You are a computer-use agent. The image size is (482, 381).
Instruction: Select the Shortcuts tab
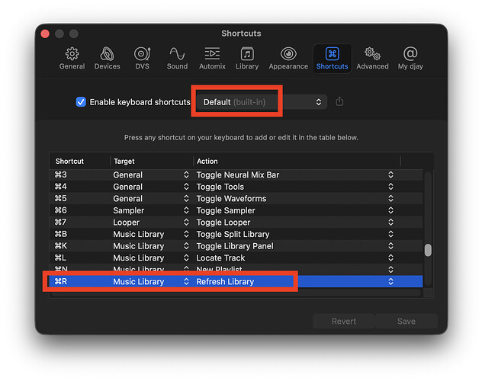[332, 58]
